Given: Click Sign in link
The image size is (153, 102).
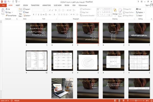Looking at the screenshot, I should 147,5.
